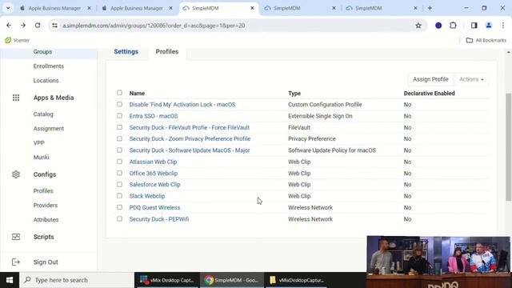The height and width of the screenshot is (288, 512).
Task: Switch to the Settings tab
Action: click(x=126, y=51)
